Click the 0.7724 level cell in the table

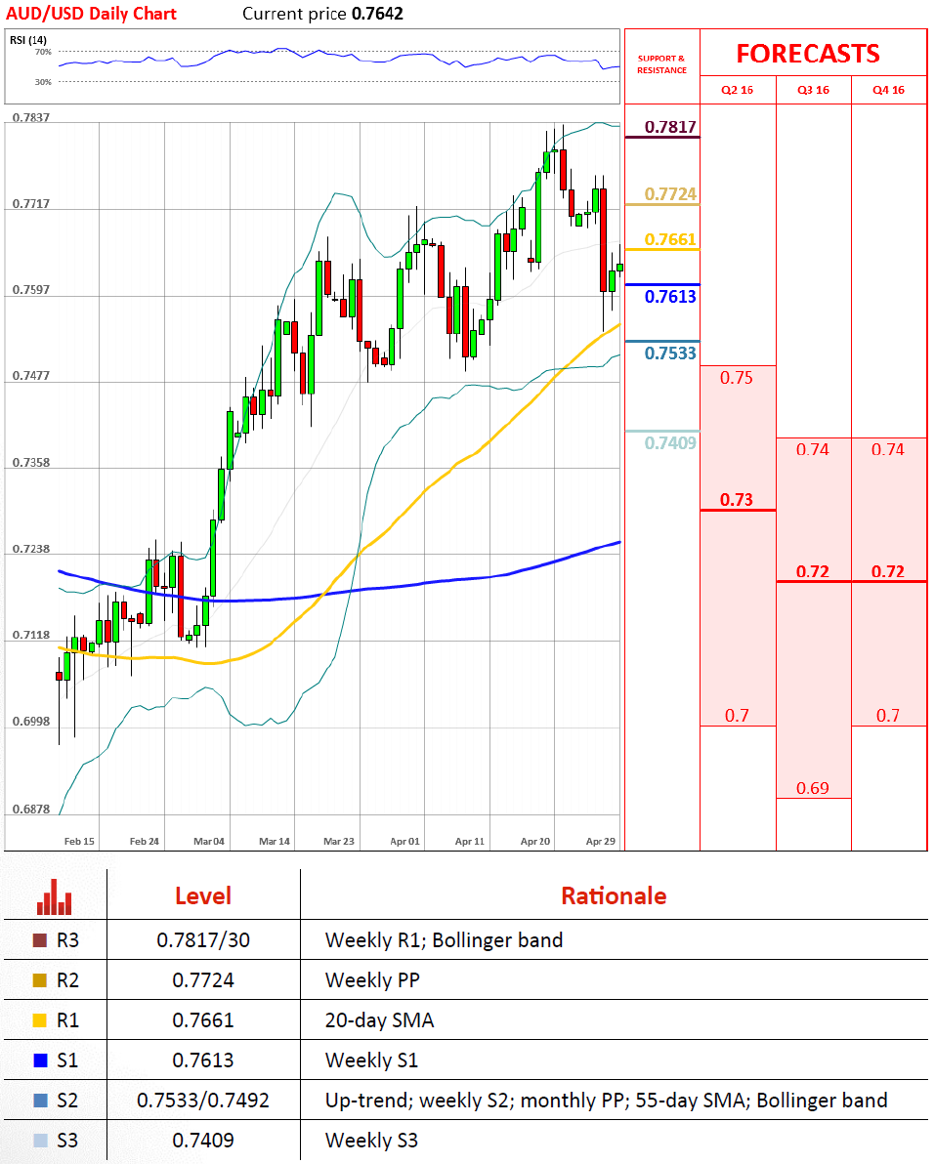[x=203, y=980]
